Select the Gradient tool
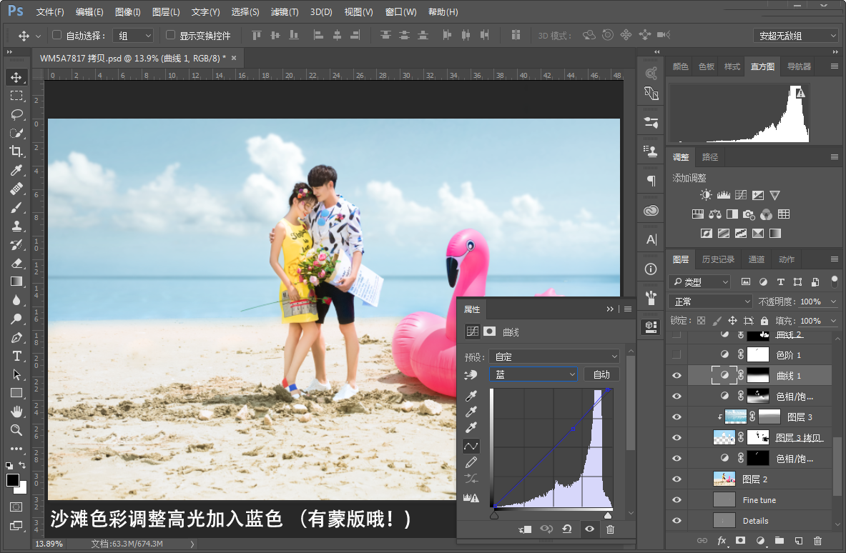The height and width of the screenshot is (553, 846). [16, 282]
